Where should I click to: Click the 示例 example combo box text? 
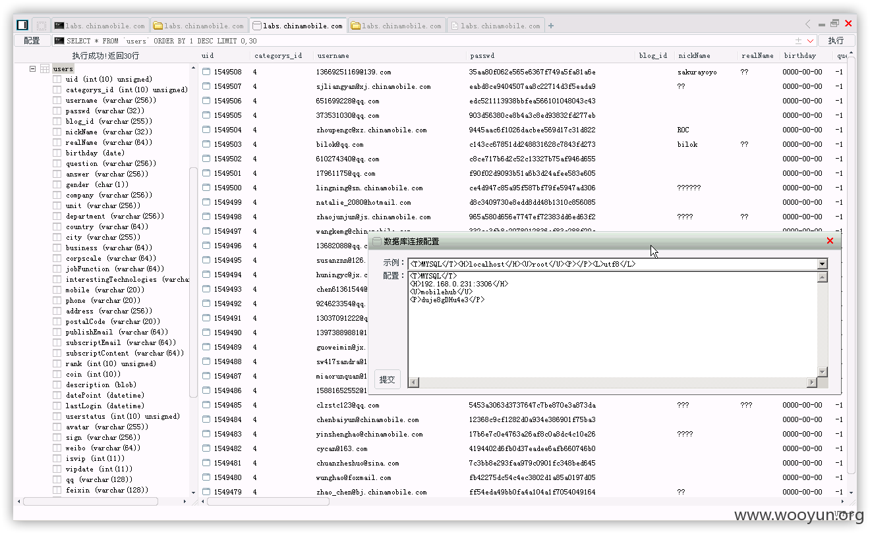tap(612, 264)
